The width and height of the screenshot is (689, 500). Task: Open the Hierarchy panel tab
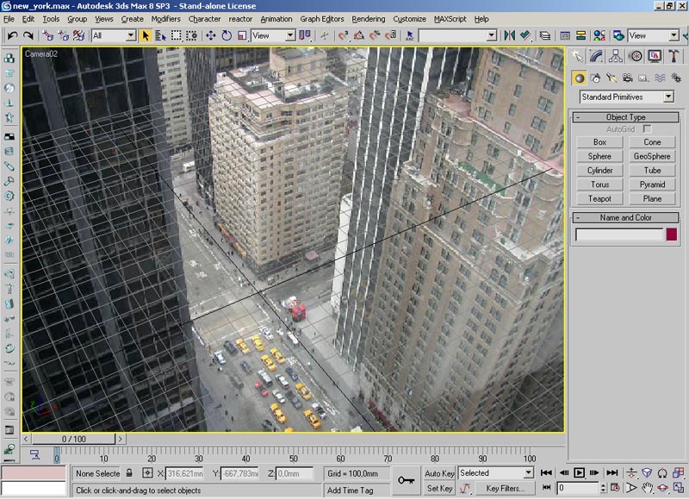pos(616,56)
